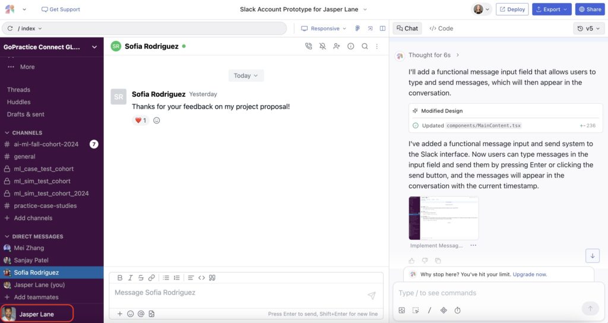Viewport: 608px width, 323px height.
Task: Open the Implement Message screenshot thumbnail
Action: coord(444,218)
